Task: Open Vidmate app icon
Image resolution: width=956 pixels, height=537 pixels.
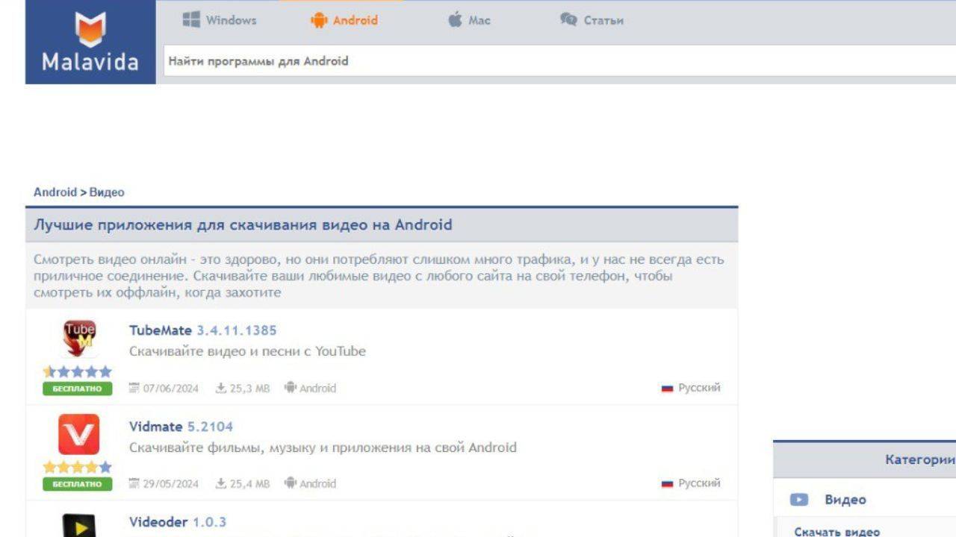Action: 79,435
